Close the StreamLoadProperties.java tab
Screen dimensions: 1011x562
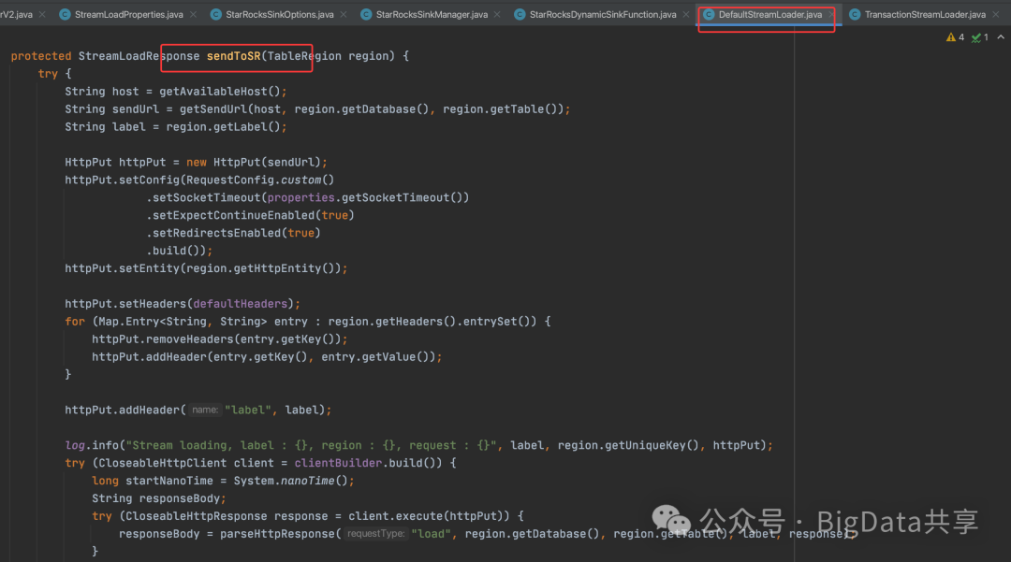194,14
